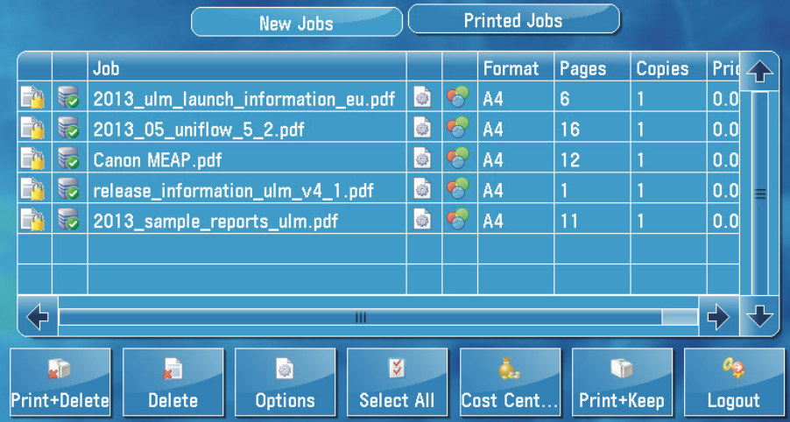Select the Canon MEAP.pdf job name
The height and width of the screenshot is (422, 790).
pos(157,160)
